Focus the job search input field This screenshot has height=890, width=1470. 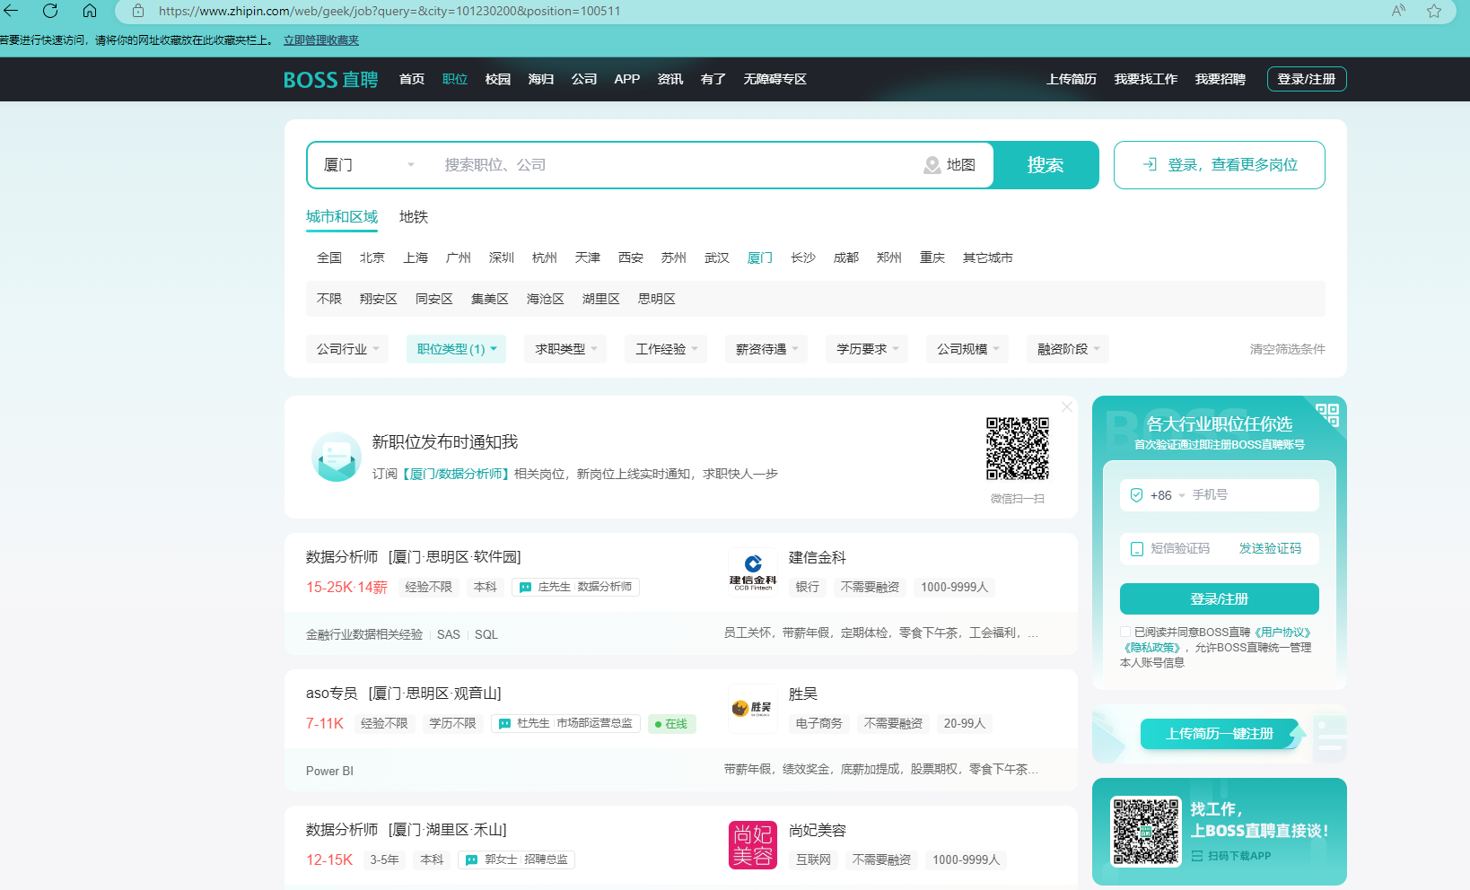tap(673, 165)
